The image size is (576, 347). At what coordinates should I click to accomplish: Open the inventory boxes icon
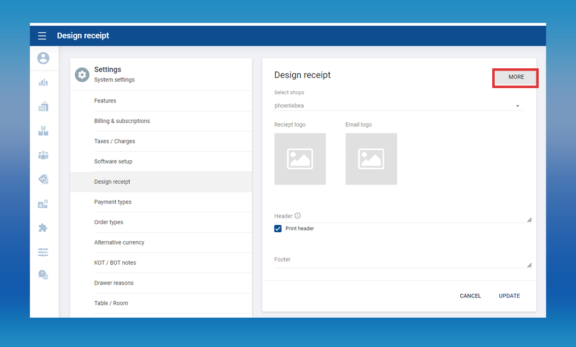(x=43, y=131)
